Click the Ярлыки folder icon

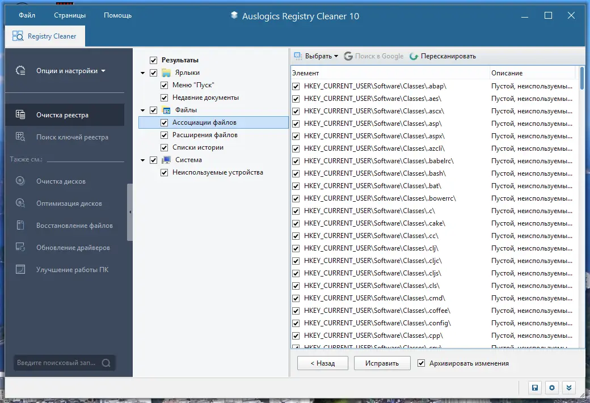point(166,73)
